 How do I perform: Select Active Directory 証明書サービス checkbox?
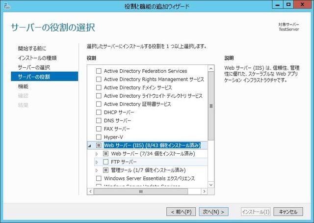click(x=99, y=104)
